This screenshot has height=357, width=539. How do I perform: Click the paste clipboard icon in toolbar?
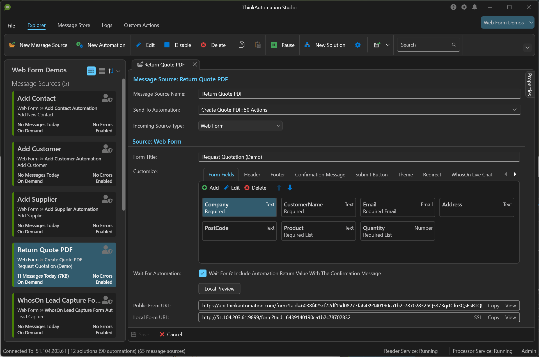(x=258, y=45)
